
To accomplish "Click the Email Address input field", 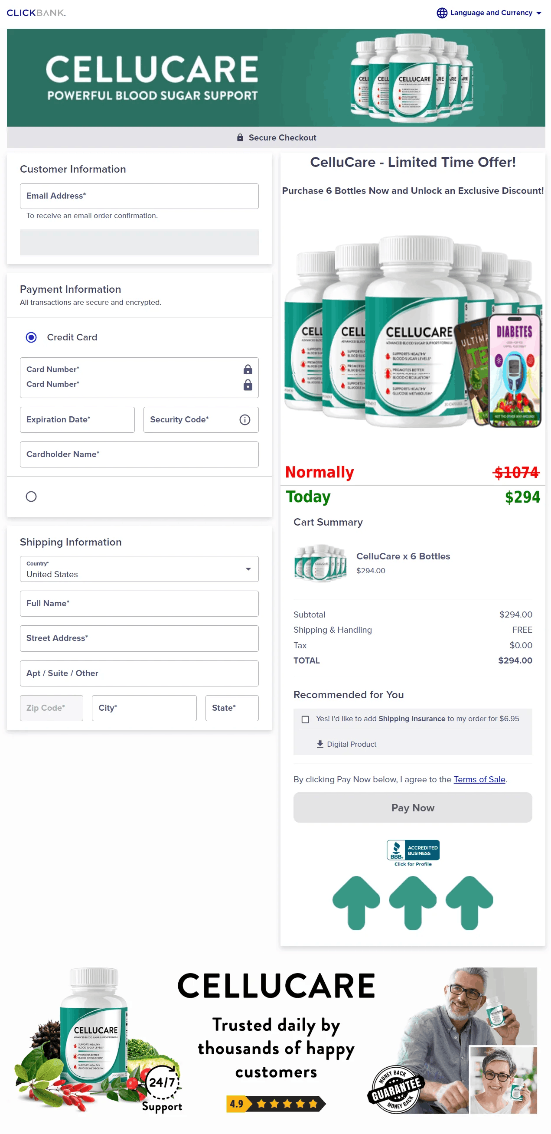I will (x=139, y=196).
